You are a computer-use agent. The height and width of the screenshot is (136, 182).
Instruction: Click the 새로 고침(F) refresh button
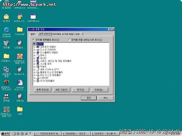pos(62,90)
